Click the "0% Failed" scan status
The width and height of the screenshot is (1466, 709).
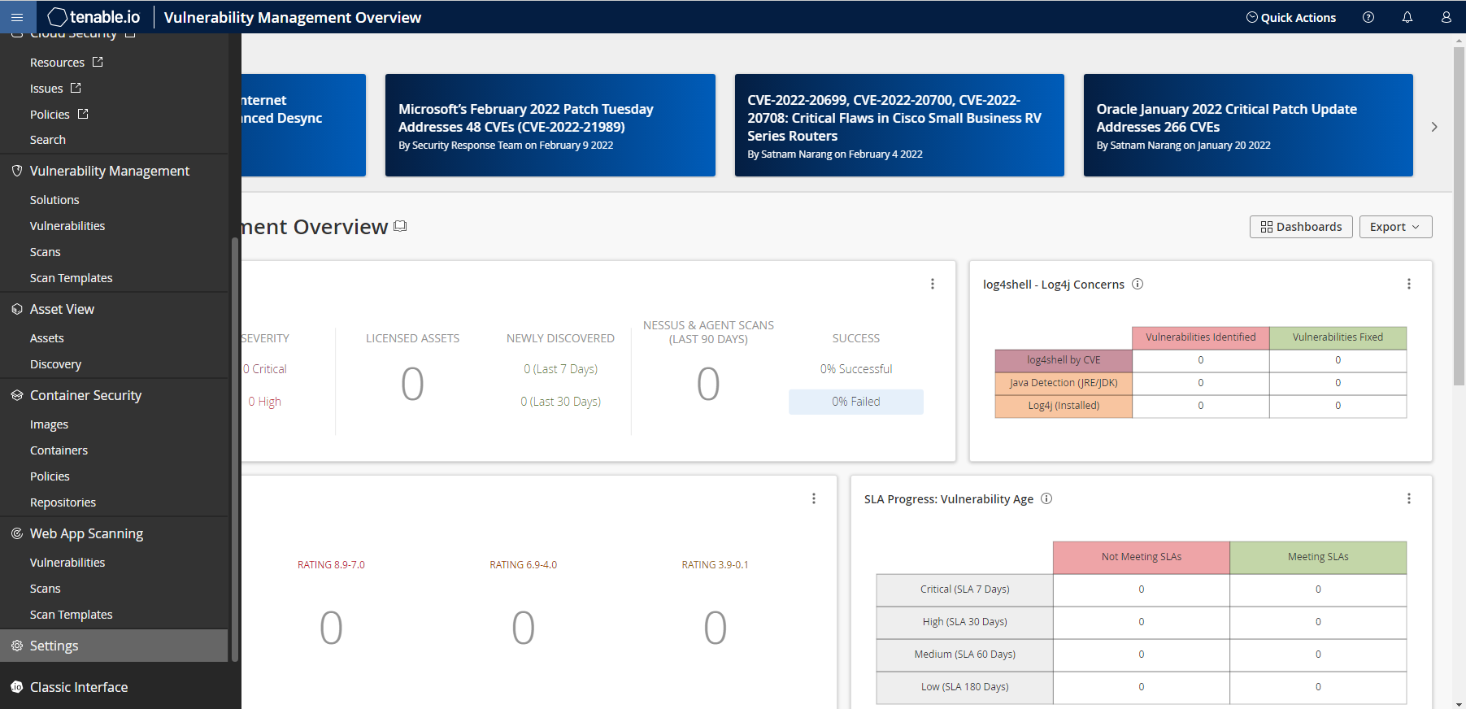[x=856, y=402]
